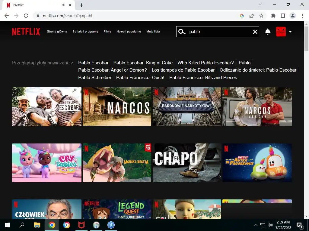Open the Legend Quest thumbnail
The height and width of the screenshot is (231, 309).
pyautogui.click(x=117, y=209)
